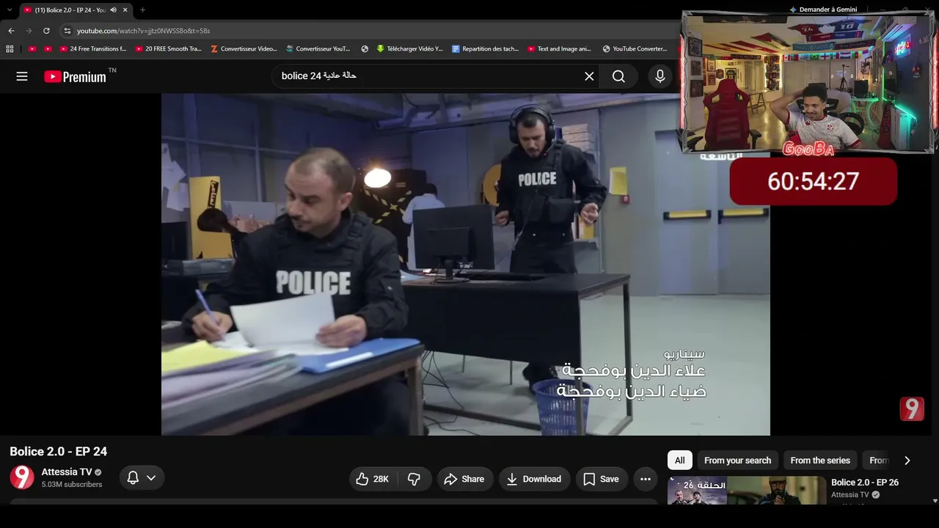939x528 pixels.
Task: Focus the youtube.com address bar
Action: click(367, 31)
